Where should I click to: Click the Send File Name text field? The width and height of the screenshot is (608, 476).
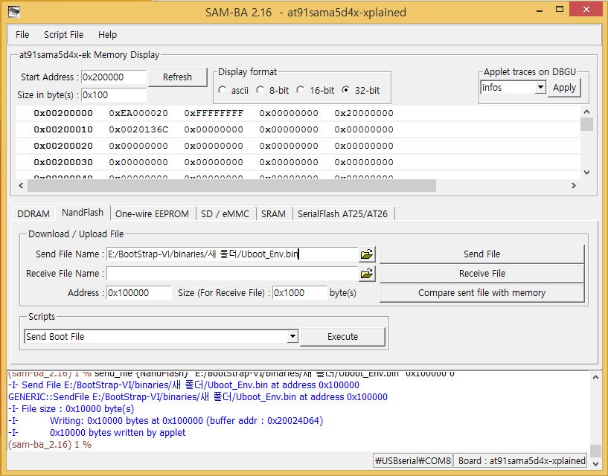click(232, 254)
